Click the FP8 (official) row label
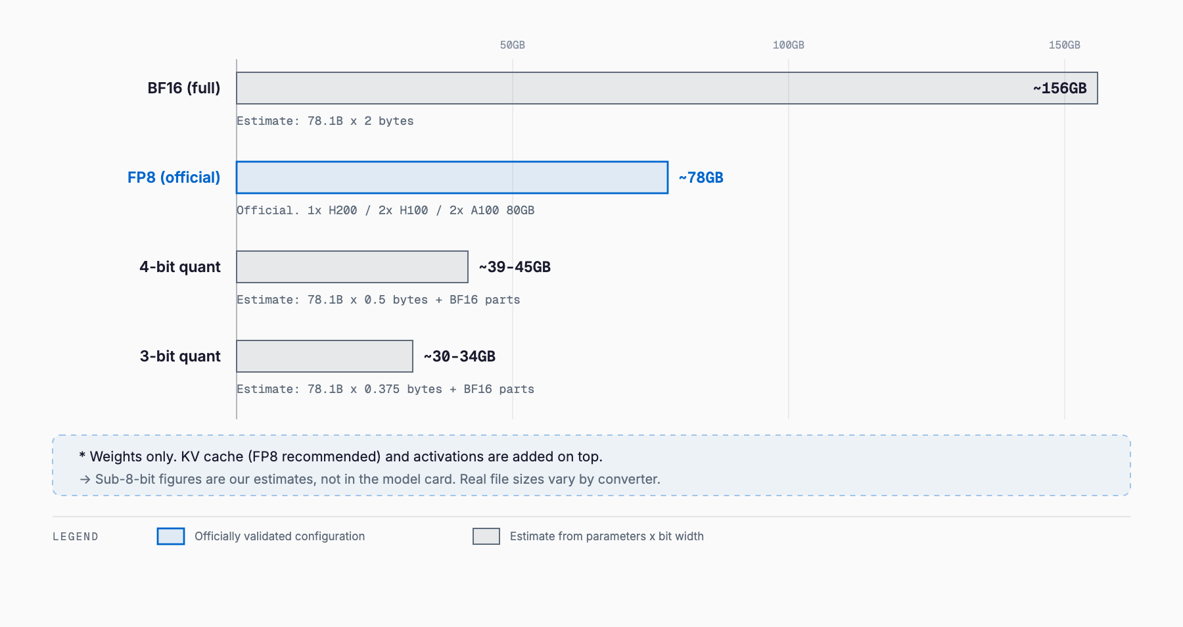Image resolution: width=1183 pixels, height=627 pixels. tap(174, 177)
